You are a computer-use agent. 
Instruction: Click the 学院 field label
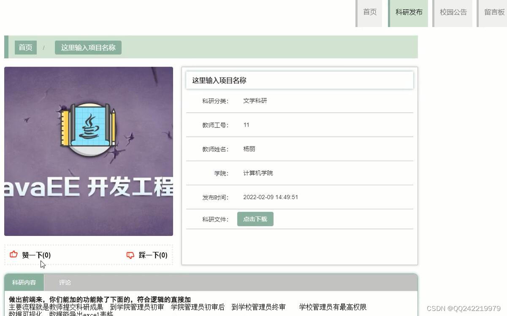click(x=221, y=173)
